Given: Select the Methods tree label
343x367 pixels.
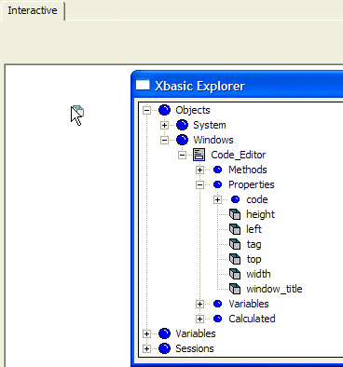Looking at the screenshot, I should [248, 170].
